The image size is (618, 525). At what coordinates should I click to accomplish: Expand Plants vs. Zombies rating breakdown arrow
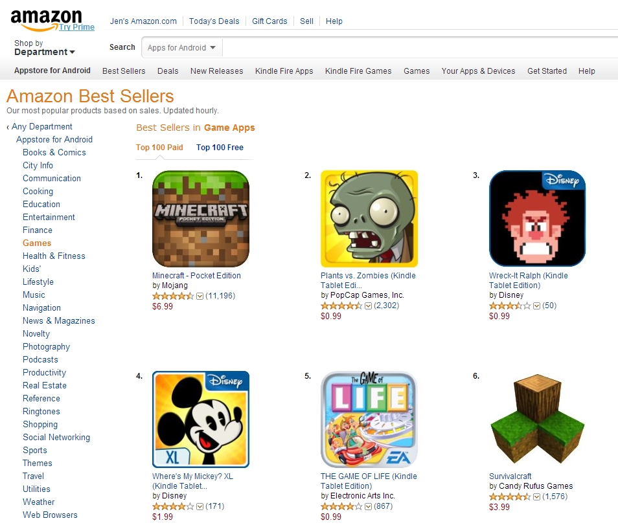click(368, 306)
